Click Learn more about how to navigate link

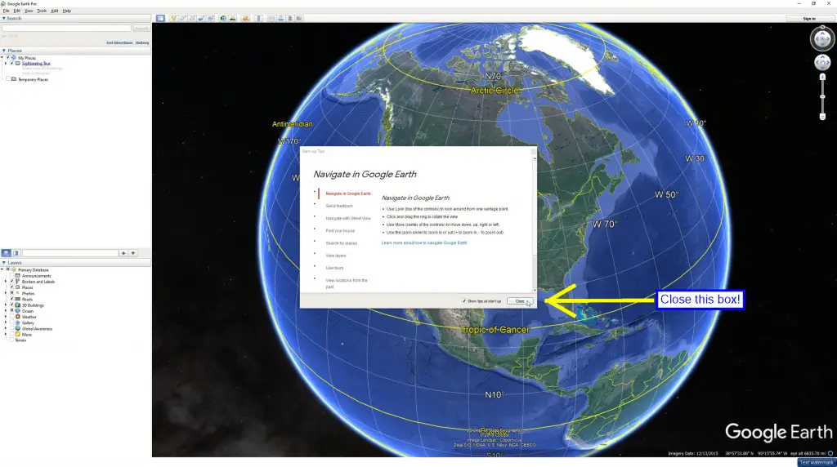pos(424,242)
